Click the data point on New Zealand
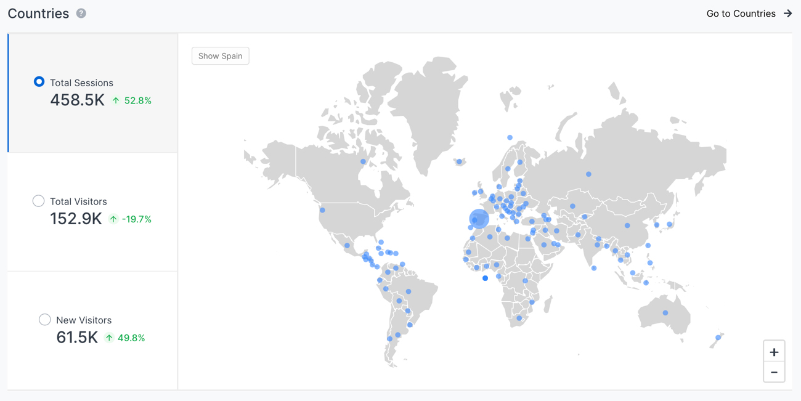The height and width of the screenshot is (401, 801). [718, 338]
